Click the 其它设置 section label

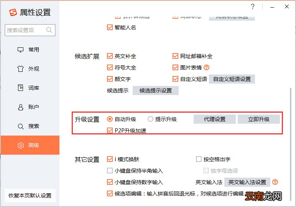[x=87, y=159]
